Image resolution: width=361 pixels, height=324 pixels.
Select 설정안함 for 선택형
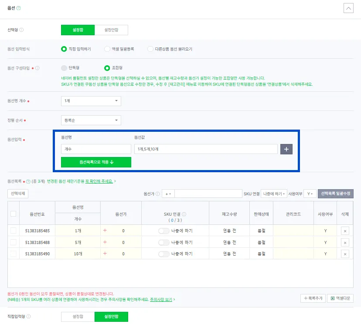[x=111, y=30]
